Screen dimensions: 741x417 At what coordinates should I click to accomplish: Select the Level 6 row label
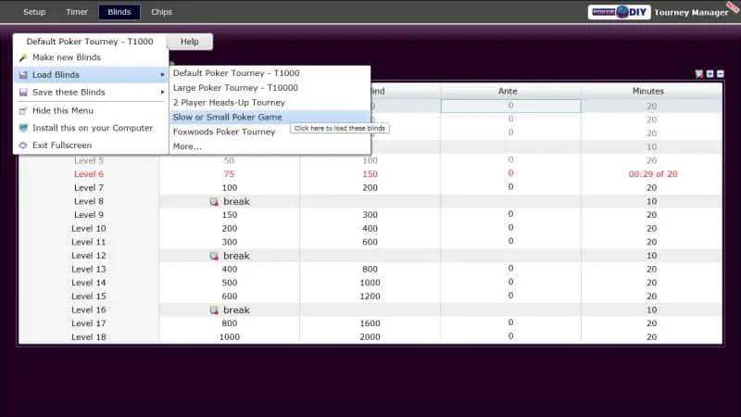pos(88,174)
